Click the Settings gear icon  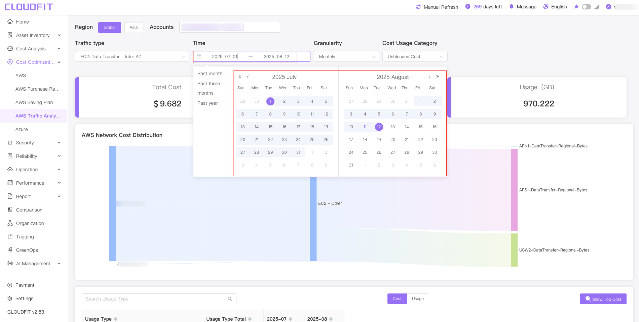pyautogui.click(x=10, y=298)
